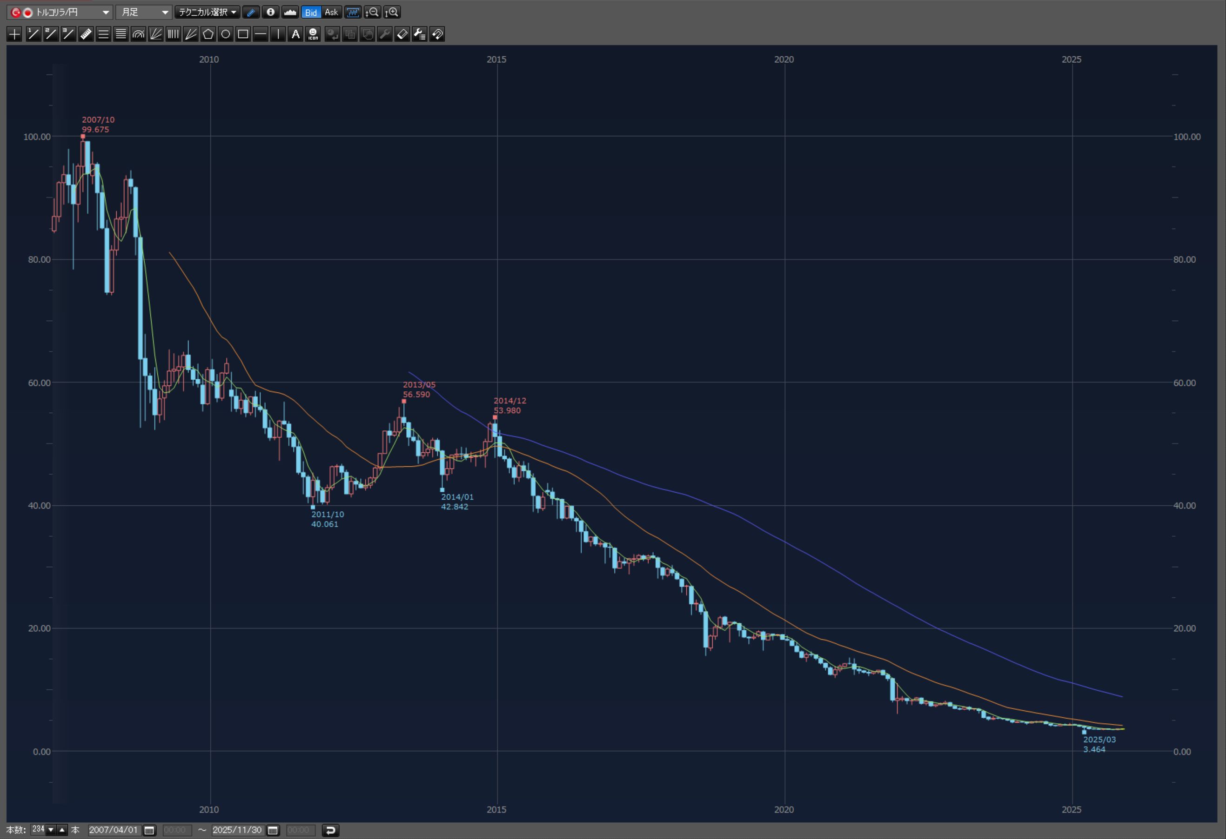
Task: Pick the ruler measurement tool
Action: (x=86, y=34)
